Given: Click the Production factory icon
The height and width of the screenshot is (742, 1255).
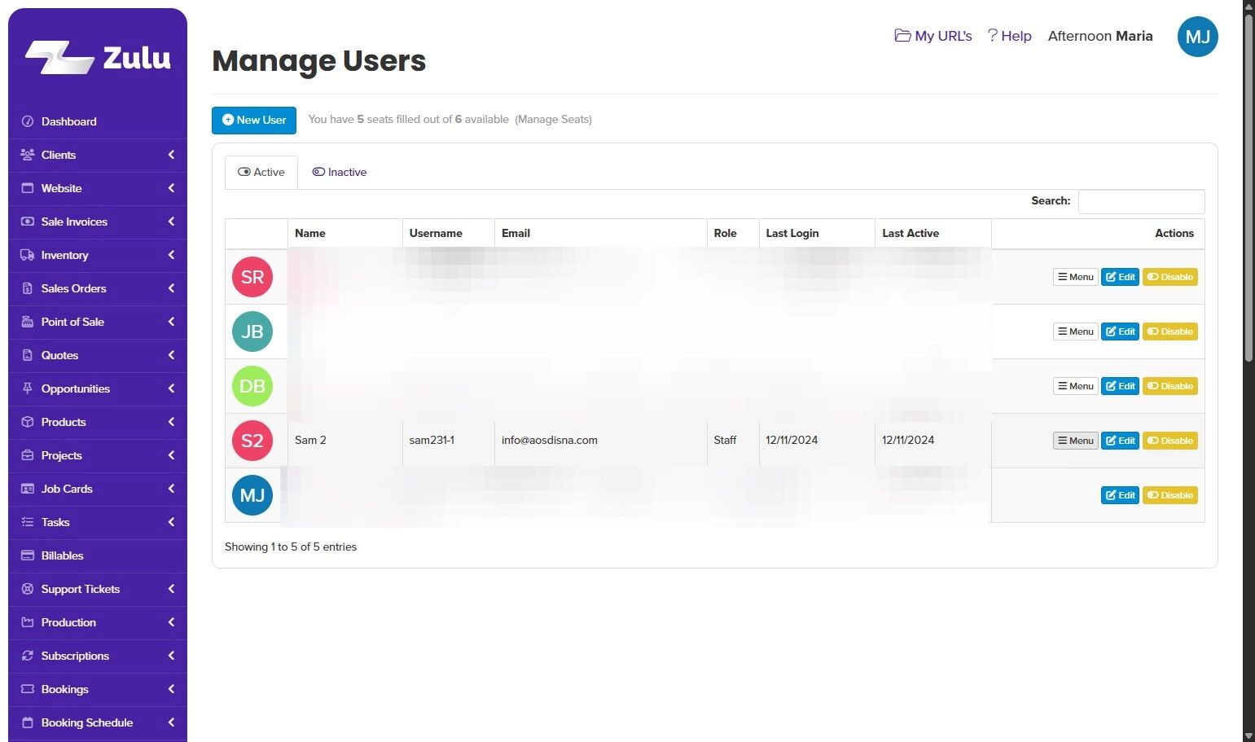Looking at the screenshot, I should pyautogui.click(x=27, y=622).
